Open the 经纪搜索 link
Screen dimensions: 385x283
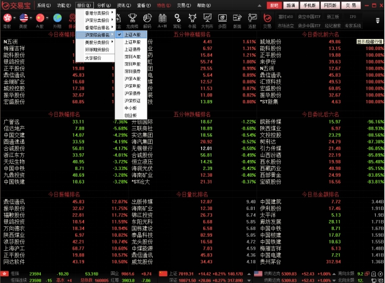point(334,27)
